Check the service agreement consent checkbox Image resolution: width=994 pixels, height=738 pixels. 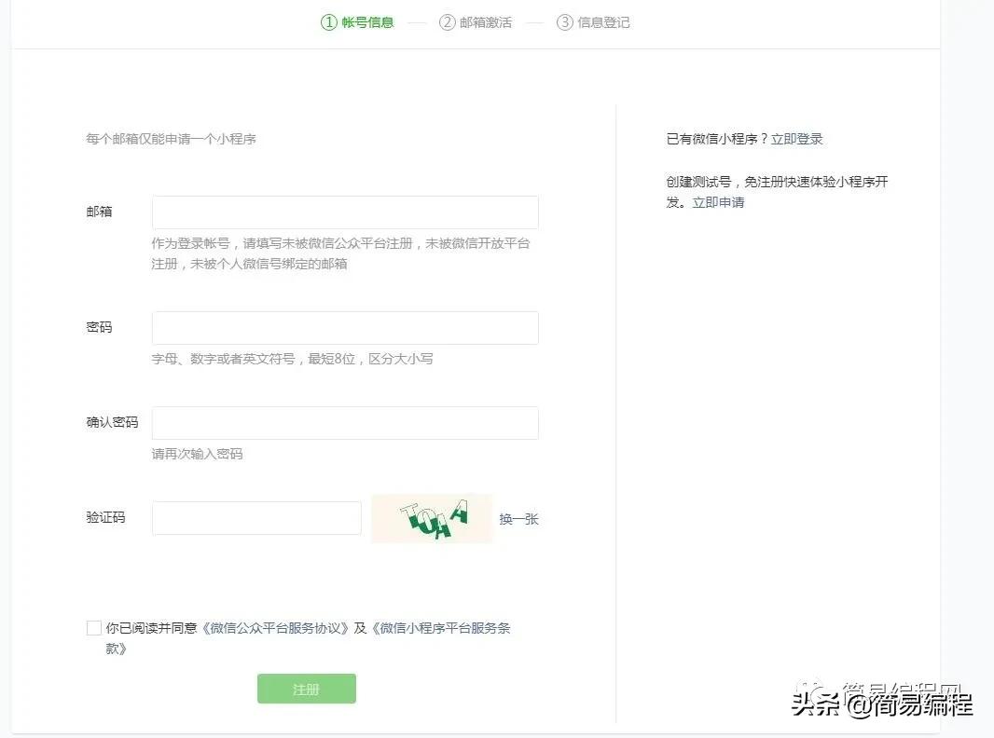tap(93, 627)
